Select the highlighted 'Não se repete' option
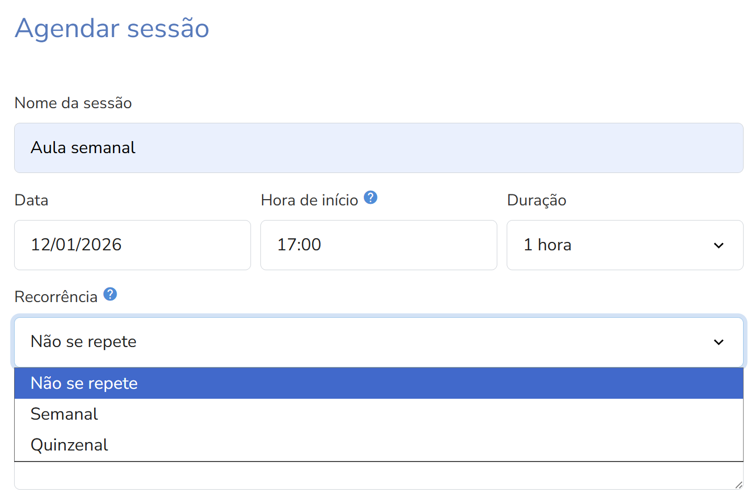 pyautogui.click(x=84, y=383)
